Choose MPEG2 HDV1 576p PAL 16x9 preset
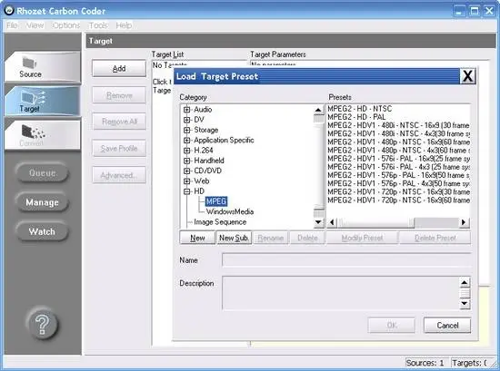500x371 pixels. pyautogui.click(x=398, y=175)
